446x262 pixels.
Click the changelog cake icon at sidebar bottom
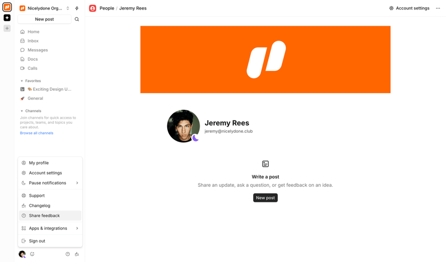point(77,254)
